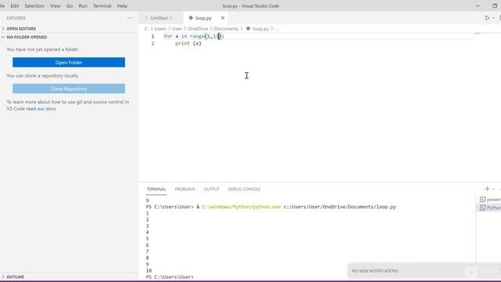This screenshot has width=501, height=282.
Task: Open the Run menu
Action: (x=83, y=5)
